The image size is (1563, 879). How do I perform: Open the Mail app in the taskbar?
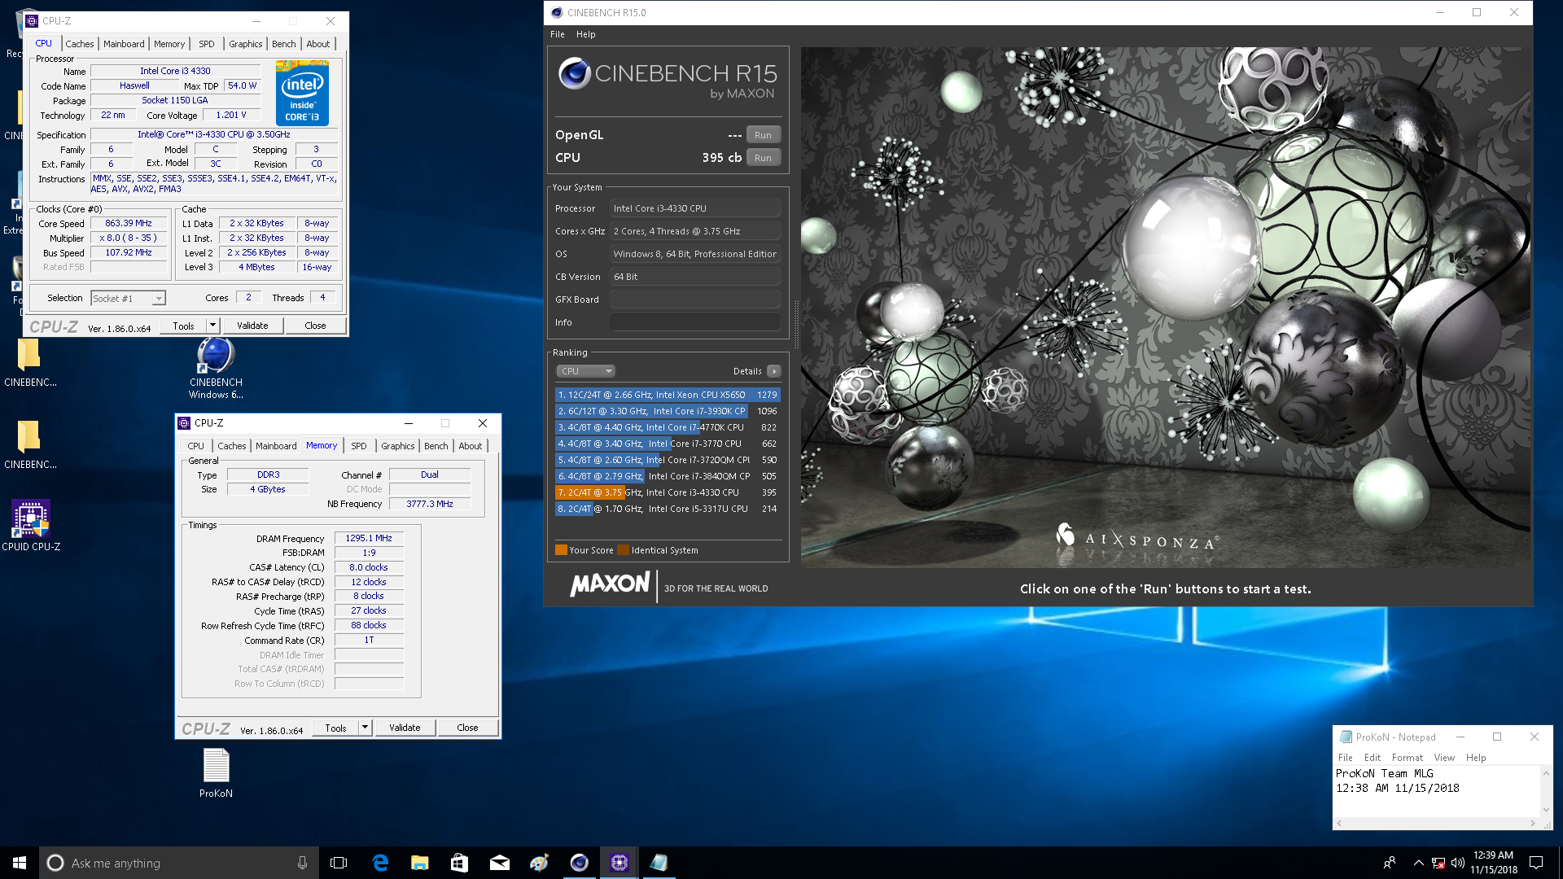[x=499, y=863]
